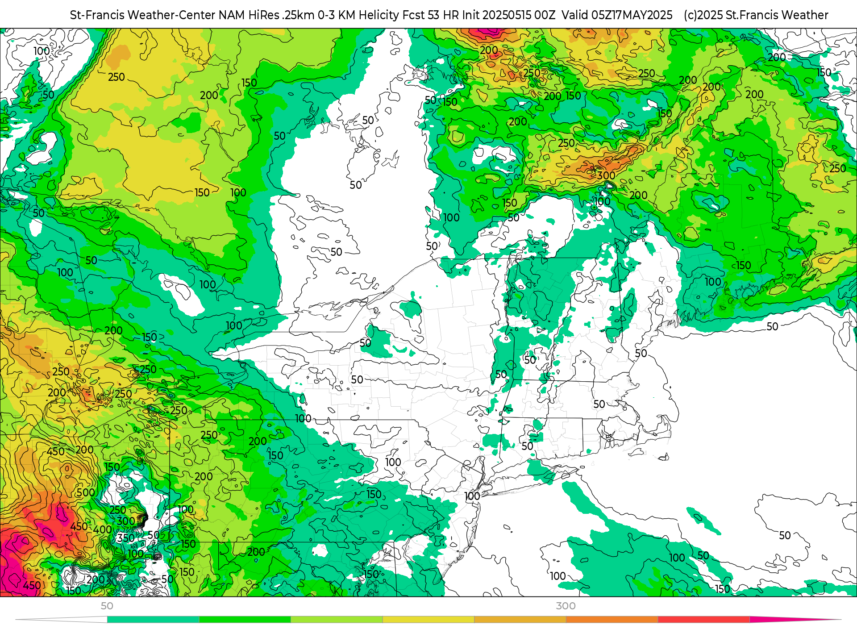The height and width of the screenshot is (625, 857).
Task: Pick the teal segment of the color legend
Action: point(153,620)
